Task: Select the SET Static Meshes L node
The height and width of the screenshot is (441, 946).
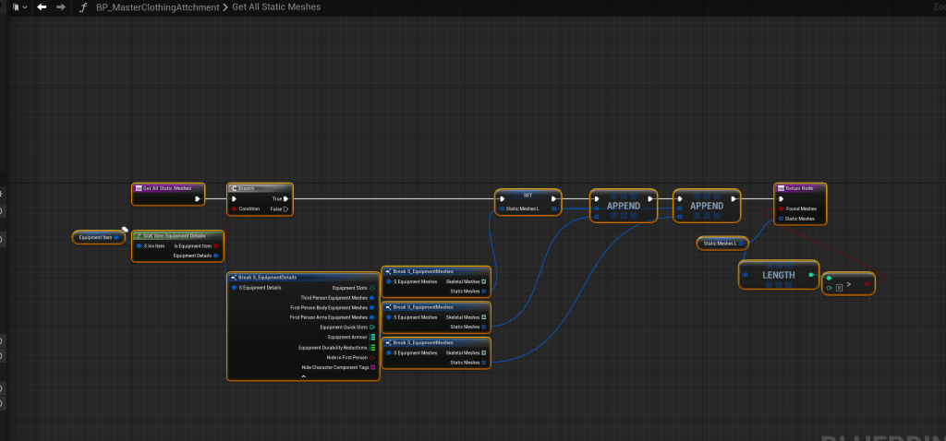Action: (x=528, y=195)
